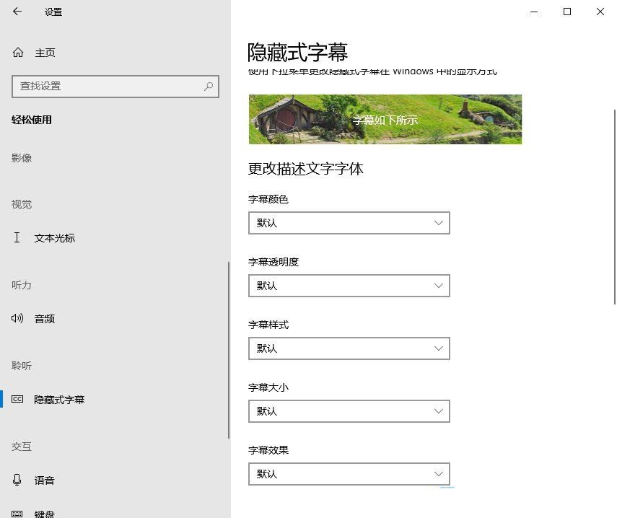Image resolution: width=617 pixels, height=518 pixels.
Task: Click the microphone icon beside 语音
Action: click(18, 480)
